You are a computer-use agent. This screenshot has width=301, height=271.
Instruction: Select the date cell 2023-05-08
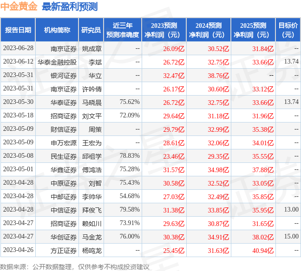click(x=18, y=156)
